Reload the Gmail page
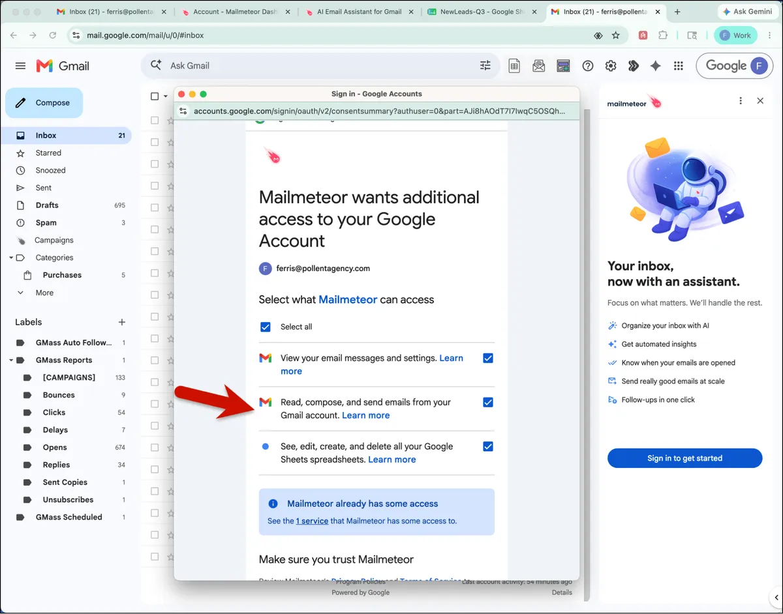The image size is (783, 614). tap(53, 35)
